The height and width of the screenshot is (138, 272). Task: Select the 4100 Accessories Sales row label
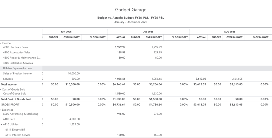(x=17, y=52)
